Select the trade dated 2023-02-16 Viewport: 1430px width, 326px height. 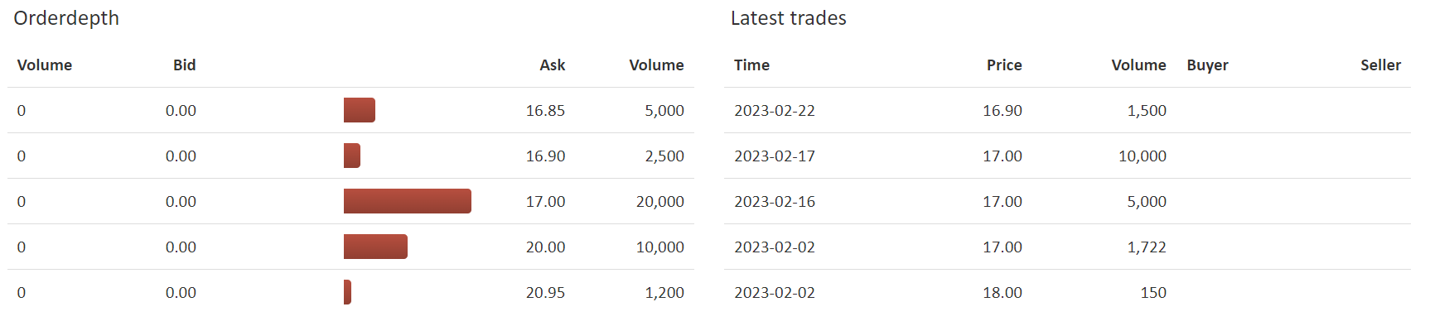click(x=1067, y=201)
